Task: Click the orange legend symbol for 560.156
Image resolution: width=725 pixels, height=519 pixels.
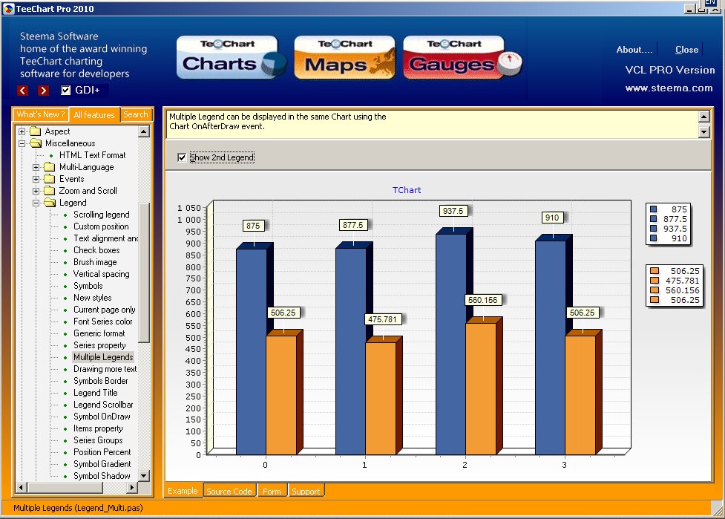Action: click(x=655, y=290)
